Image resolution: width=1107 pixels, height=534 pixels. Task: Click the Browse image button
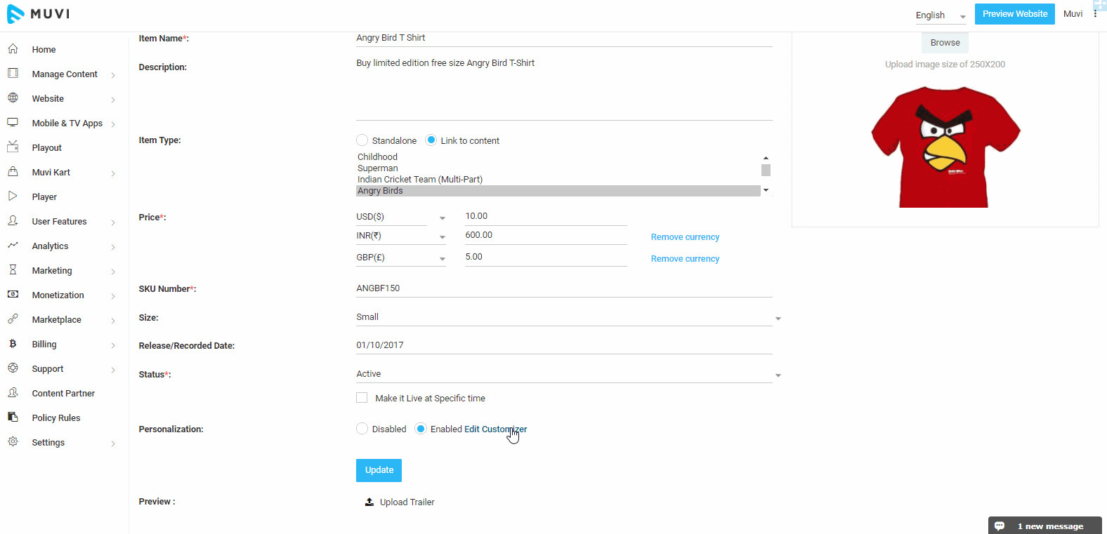[945, 43]
